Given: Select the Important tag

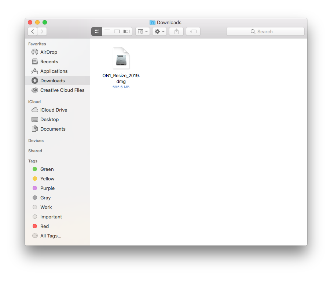Looking at the screenshot, I should coord(57,217).
